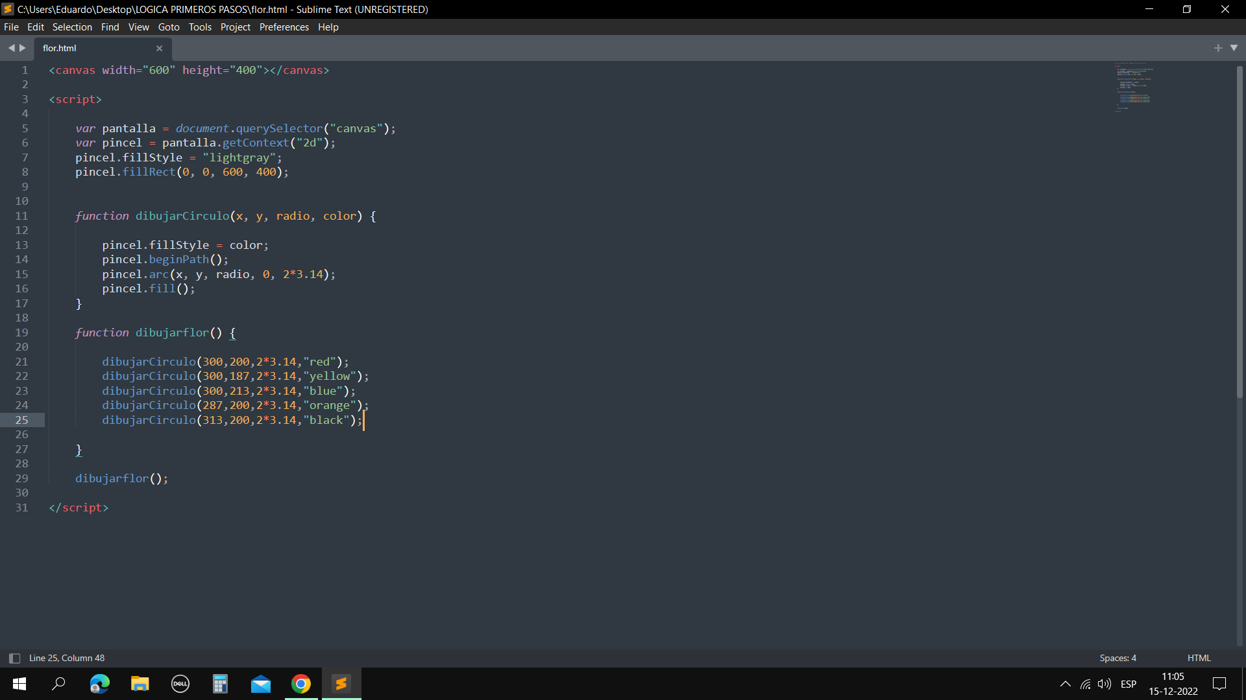Viewport: 1246px width, 700px height.
Task: Click pincel.beginPath() line
Action: (165, 259)
